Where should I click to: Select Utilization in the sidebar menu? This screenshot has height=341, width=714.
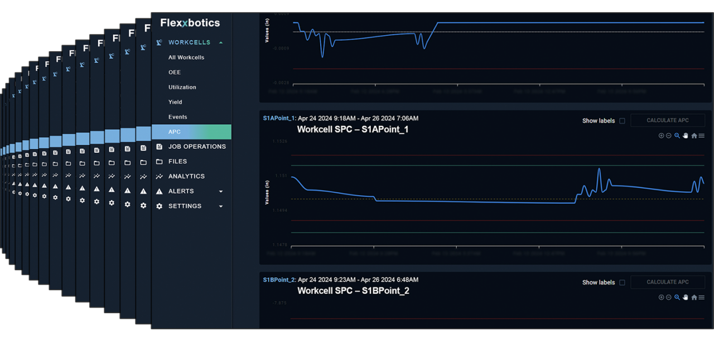coord(182,87)
